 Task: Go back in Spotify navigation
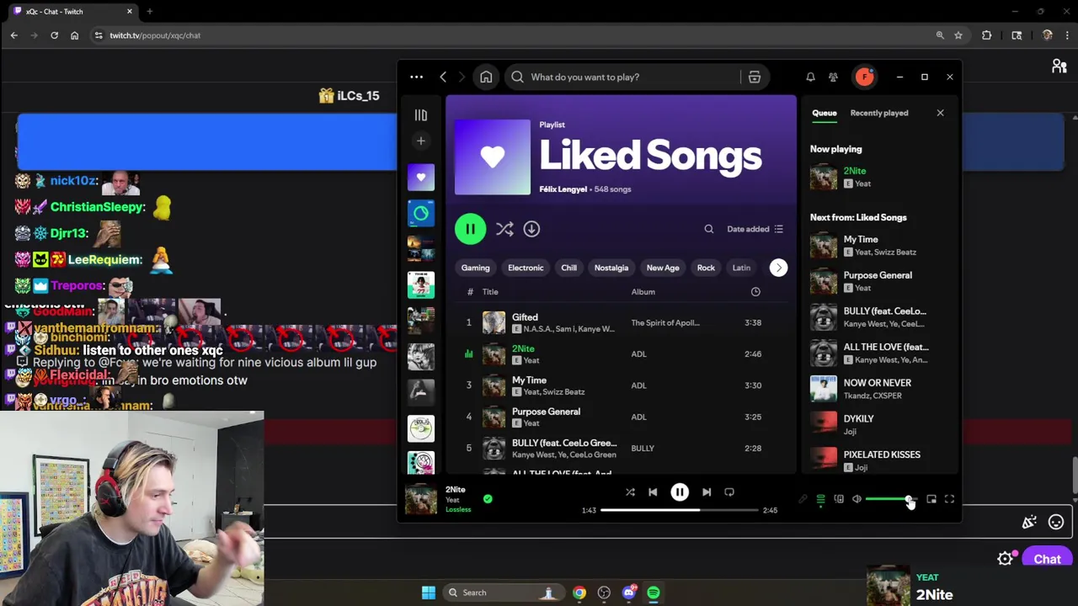443,77
